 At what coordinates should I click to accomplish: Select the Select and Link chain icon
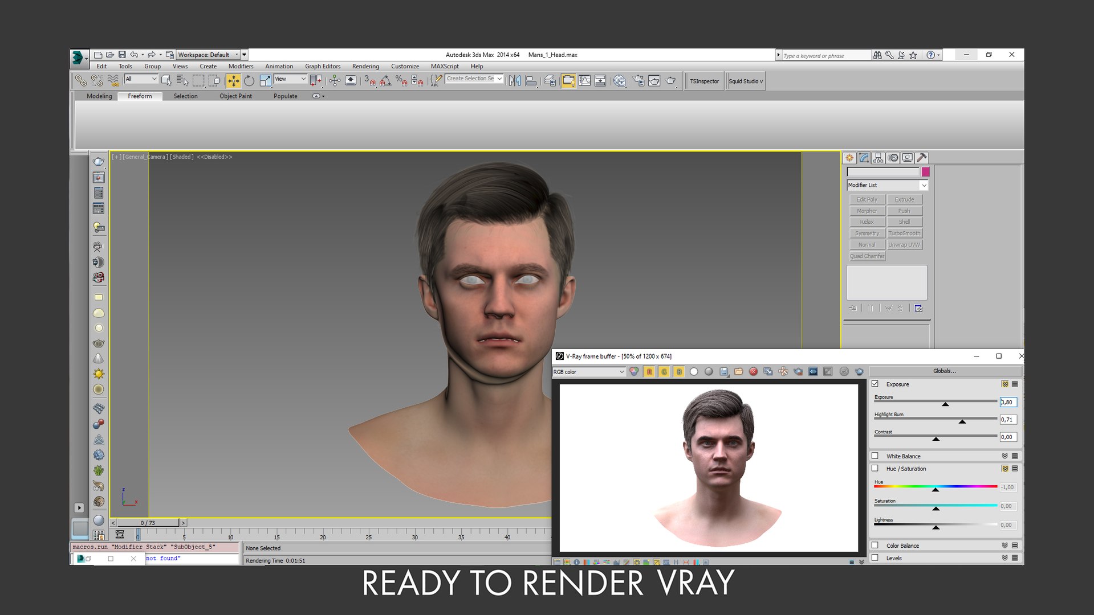click(x=81, y=81)
